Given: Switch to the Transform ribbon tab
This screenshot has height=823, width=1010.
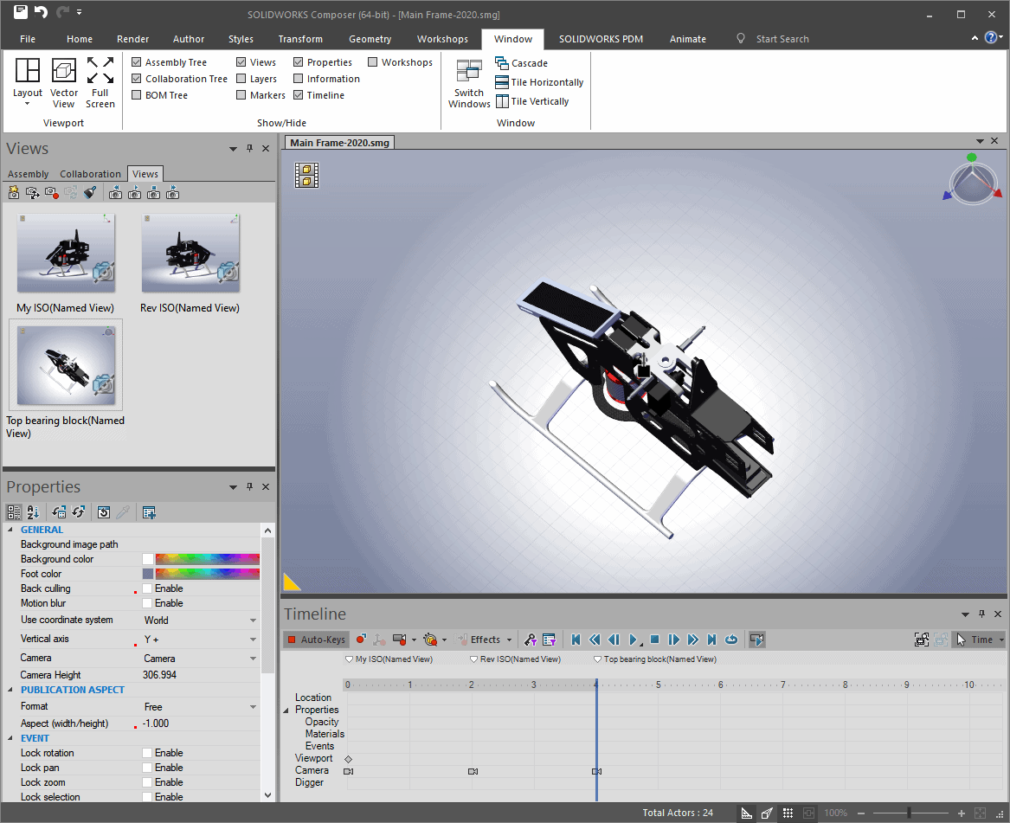Looking at the screenshot, I should (300, 39).
